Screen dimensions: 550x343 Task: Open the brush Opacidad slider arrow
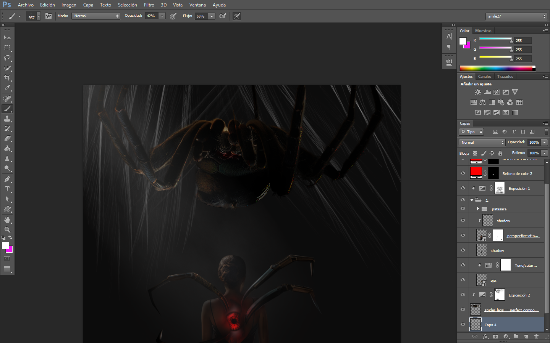coord(162,16)
